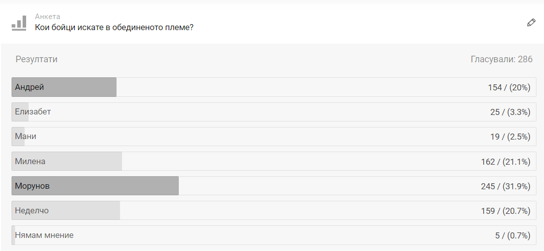The width and height of the screenshot is (544, 251).
Task: Click the 5 / (0.7%) vote count
Action: (512, 235)
